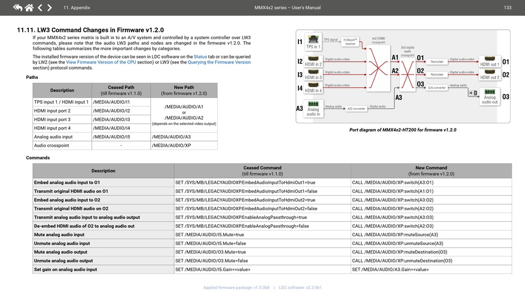Click the back-history double arrow icon
The width and height of the screenshot is (525, 294).
click(x=18, y=7)
